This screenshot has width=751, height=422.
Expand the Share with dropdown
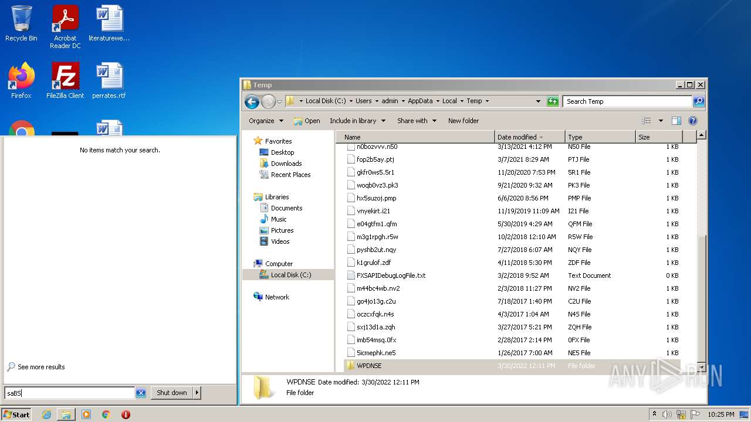pyautogui.click(x=417, y=121)
